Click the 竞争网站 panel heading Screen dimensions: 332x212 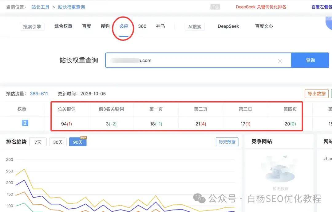(262, 141)
